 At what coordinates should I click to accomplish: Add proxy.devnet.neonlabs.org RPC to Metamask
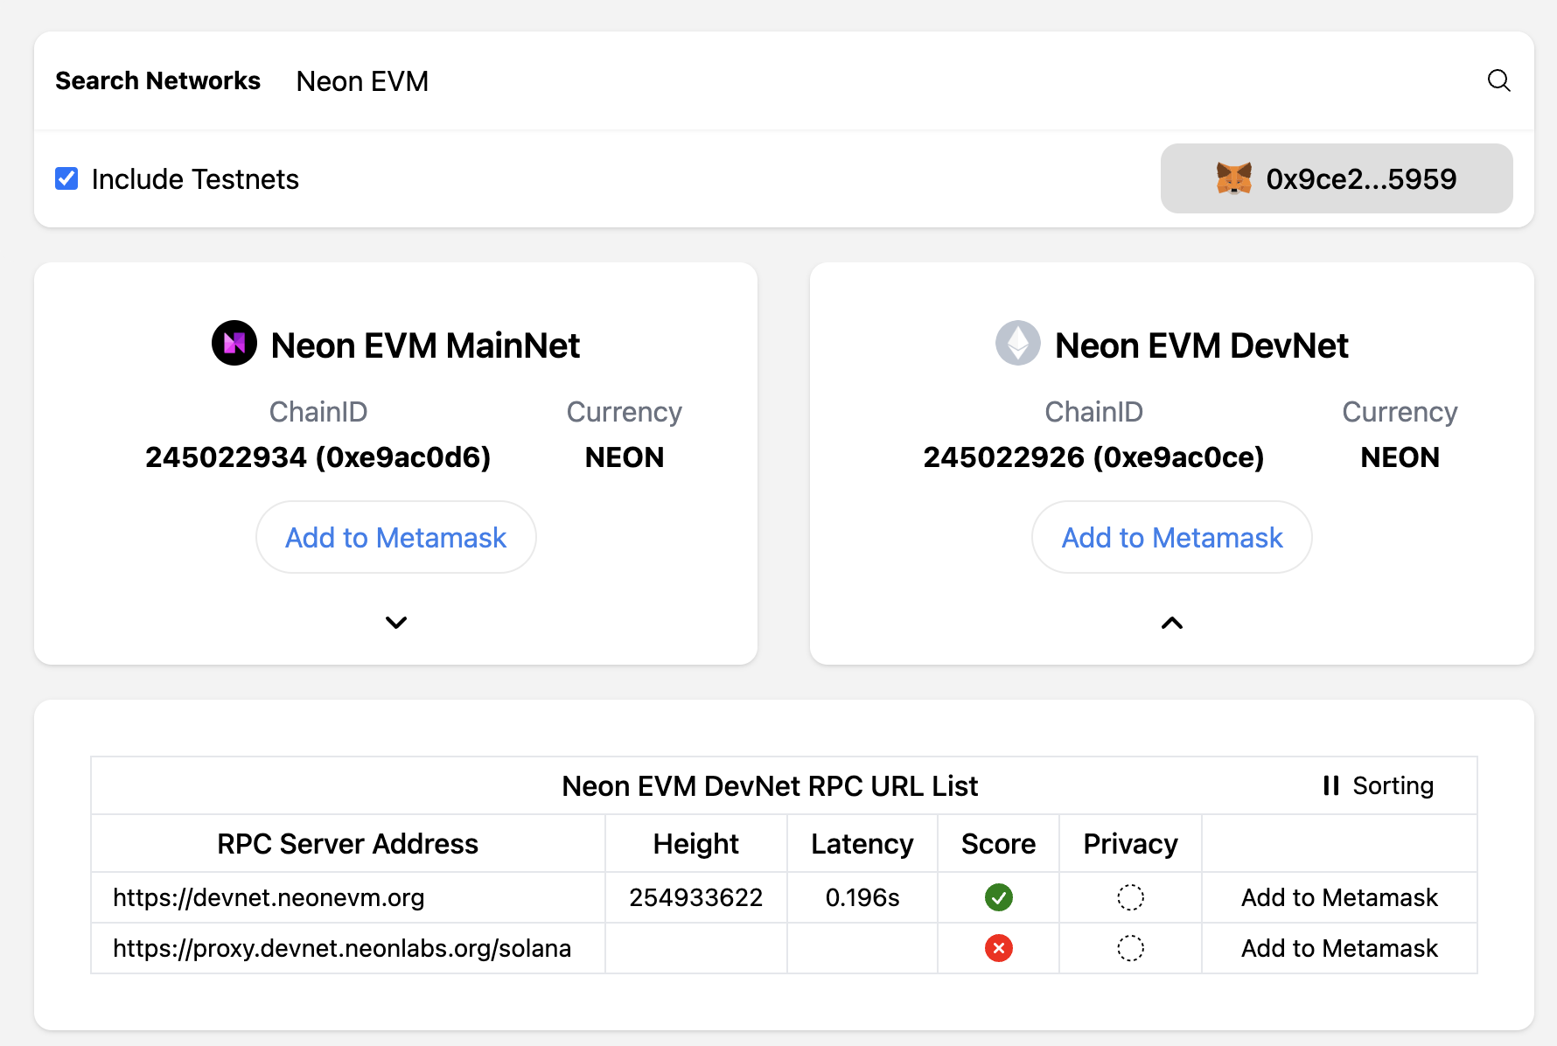(1339, 948)
